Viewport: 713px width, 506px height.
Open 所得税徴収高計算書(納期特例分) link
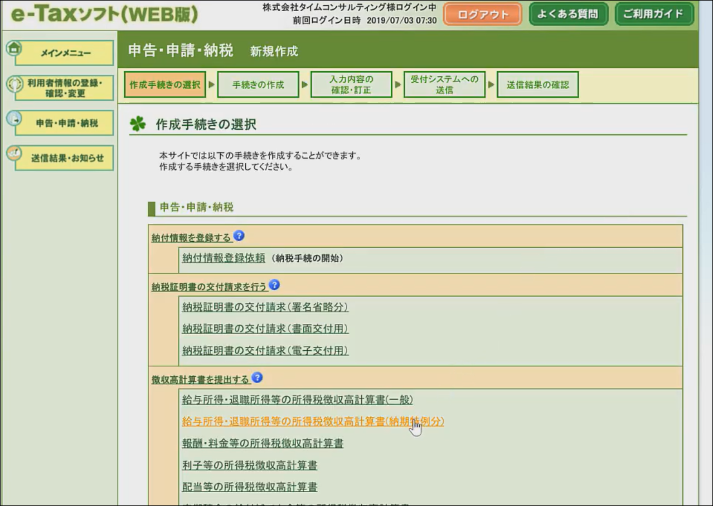[x=313, y=421]
